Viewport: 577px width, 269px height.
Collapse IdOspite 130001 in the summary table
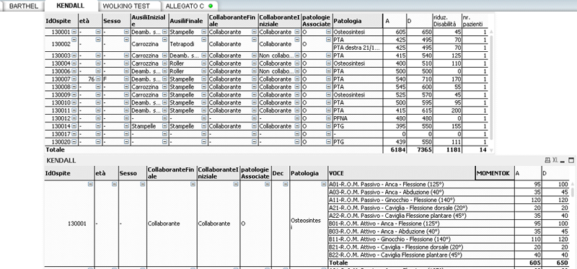pyautogui.click(x=74, y=32)
